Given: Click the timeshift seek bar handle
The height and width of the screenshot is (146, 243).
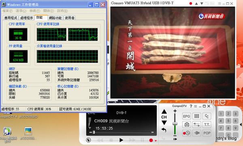Looking at the screenshot, I should 94,132.
